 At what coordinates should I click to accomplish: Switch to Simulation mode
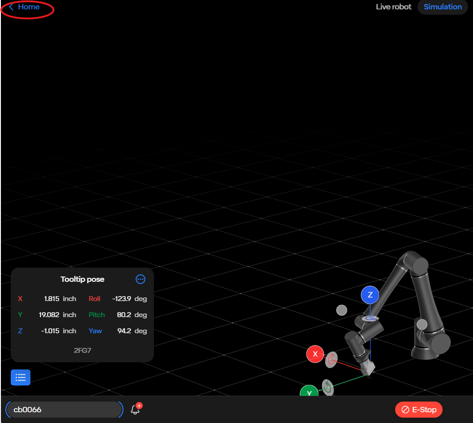click(x=443, y=7)
